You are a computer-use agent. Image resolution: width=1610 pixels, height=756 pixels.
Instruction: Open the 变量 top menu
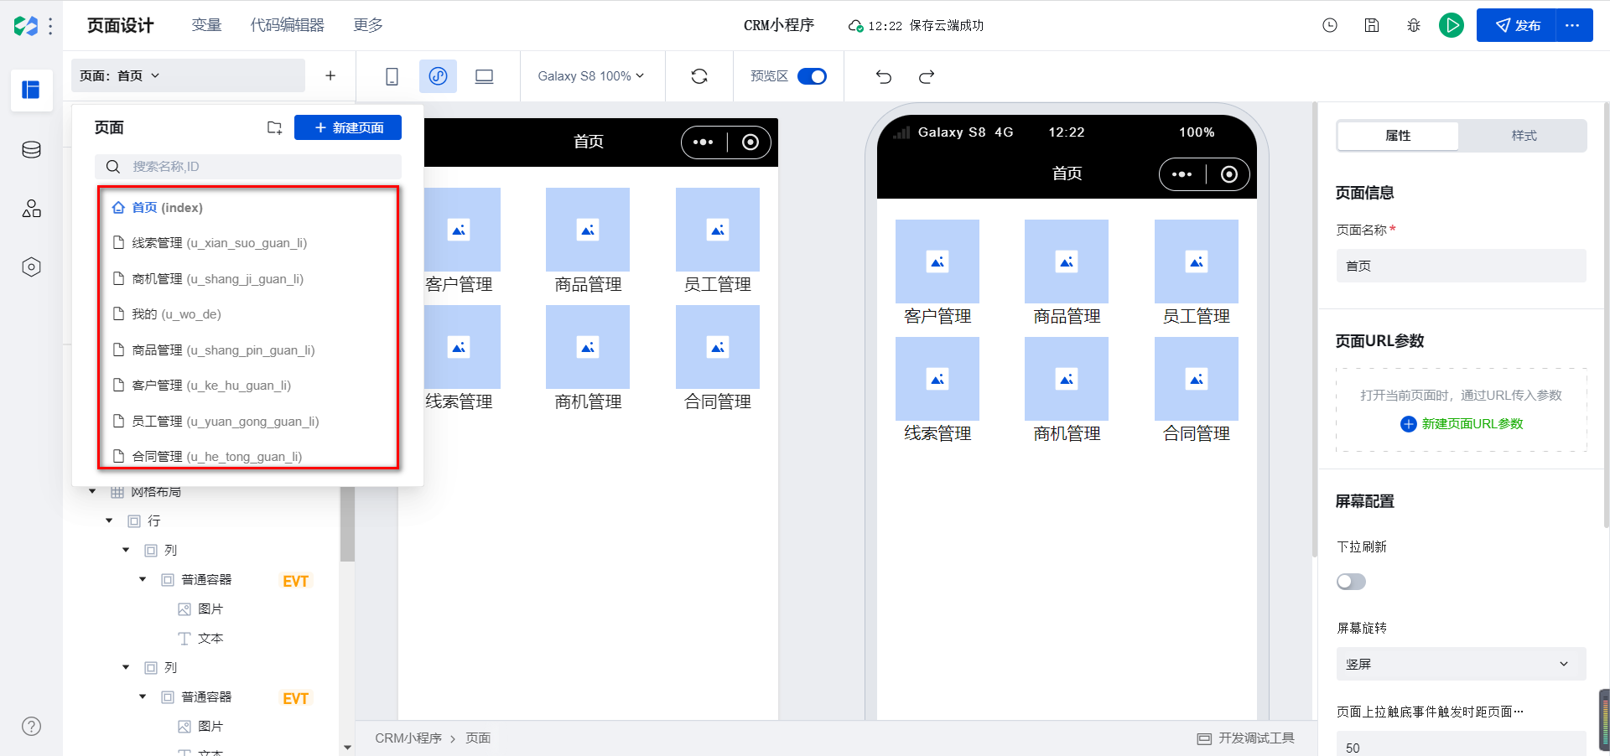pyautogui.click(x=206, y=25)
